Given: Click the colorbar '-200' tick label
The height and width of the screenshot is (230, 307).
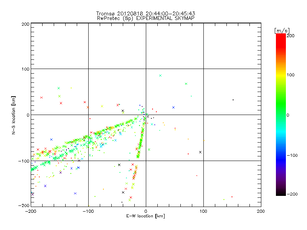Looking at the screenshot, I should point(292,194).
